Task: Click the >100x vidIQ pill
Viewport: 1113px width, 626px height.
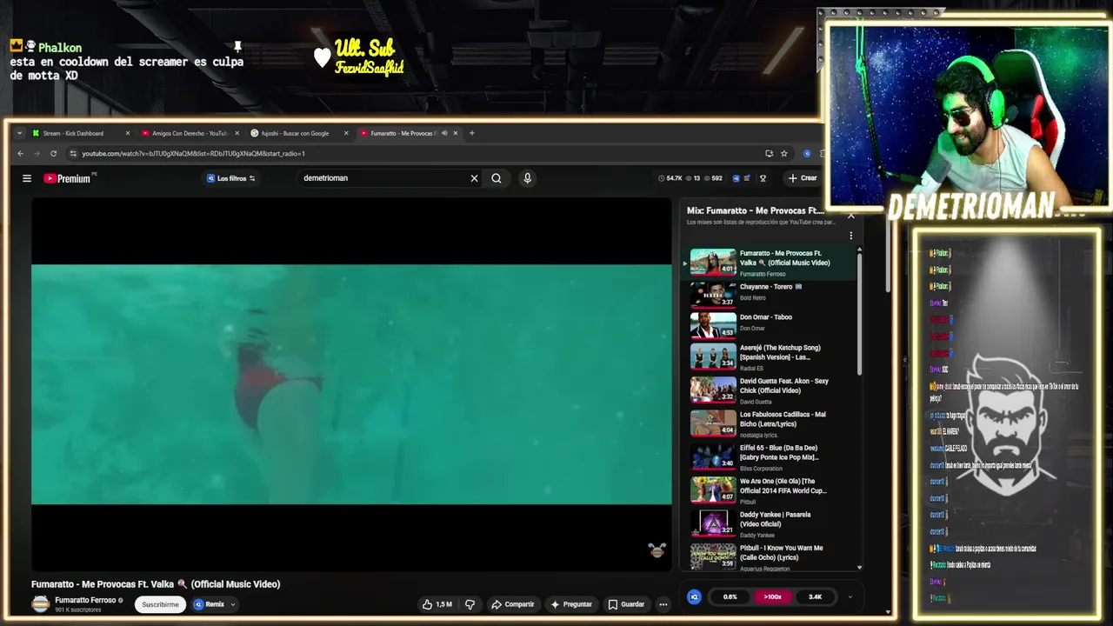Action: [772, 596]
